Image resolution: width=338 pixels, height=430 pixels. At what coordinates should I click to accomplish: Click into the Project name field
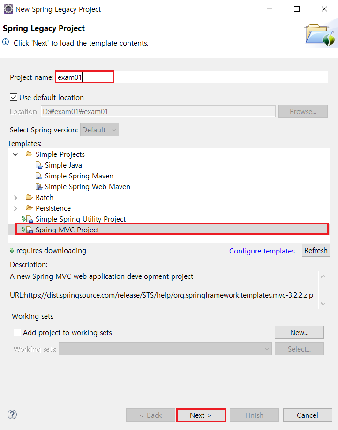[x=192, y=77]
